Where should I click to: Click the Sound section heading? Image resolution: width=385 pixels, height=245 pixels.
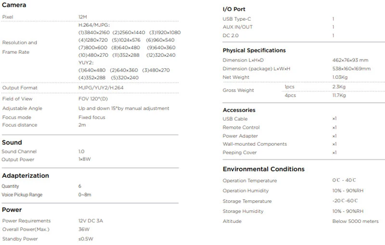[x=12, y=142]
